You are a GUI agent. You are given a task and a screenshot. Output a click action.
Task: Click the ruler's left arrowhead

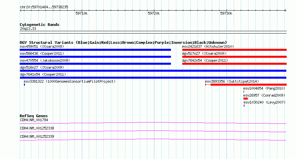pyautogui.click(x=21, y=11)
